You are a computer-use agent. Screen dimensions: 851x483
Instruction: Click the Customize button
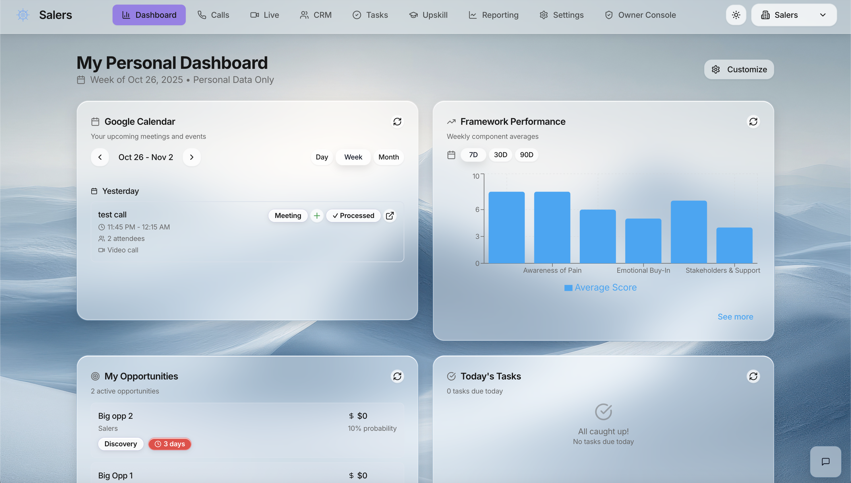pyautogui.click(x=739, y=69)
